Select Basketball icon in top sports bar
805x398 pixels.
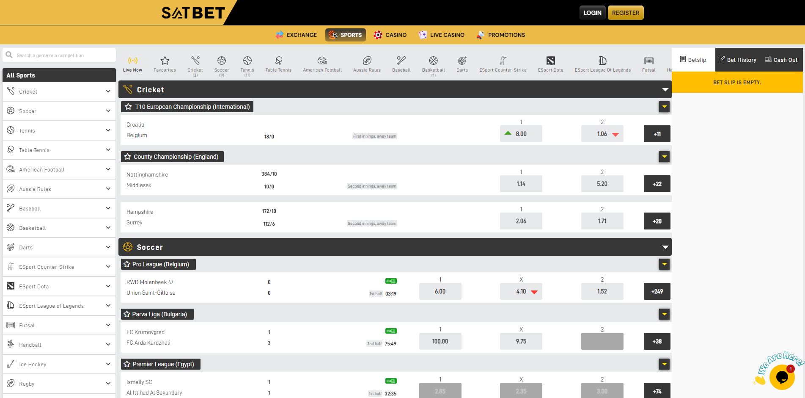pyautogui.click(x=434, y=61)
